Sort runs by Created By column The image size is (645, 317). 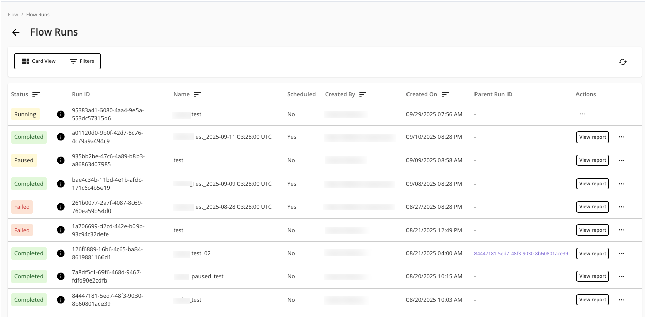coord(363,94)
